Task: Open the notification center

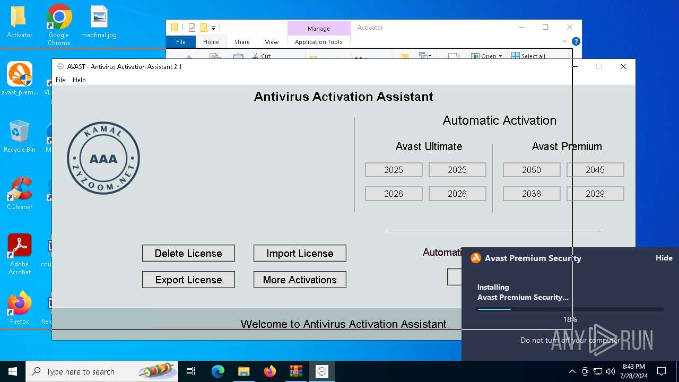Action: (x=661, y=371)
